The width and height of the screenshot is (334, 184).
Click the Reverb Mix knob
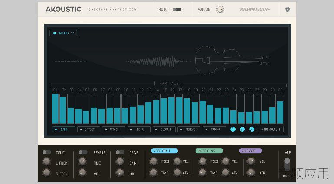pos(82,173)
